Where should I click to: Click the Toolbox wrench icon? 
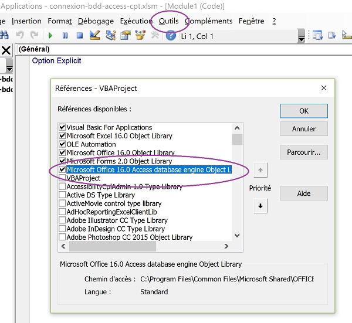coord(155,35)
